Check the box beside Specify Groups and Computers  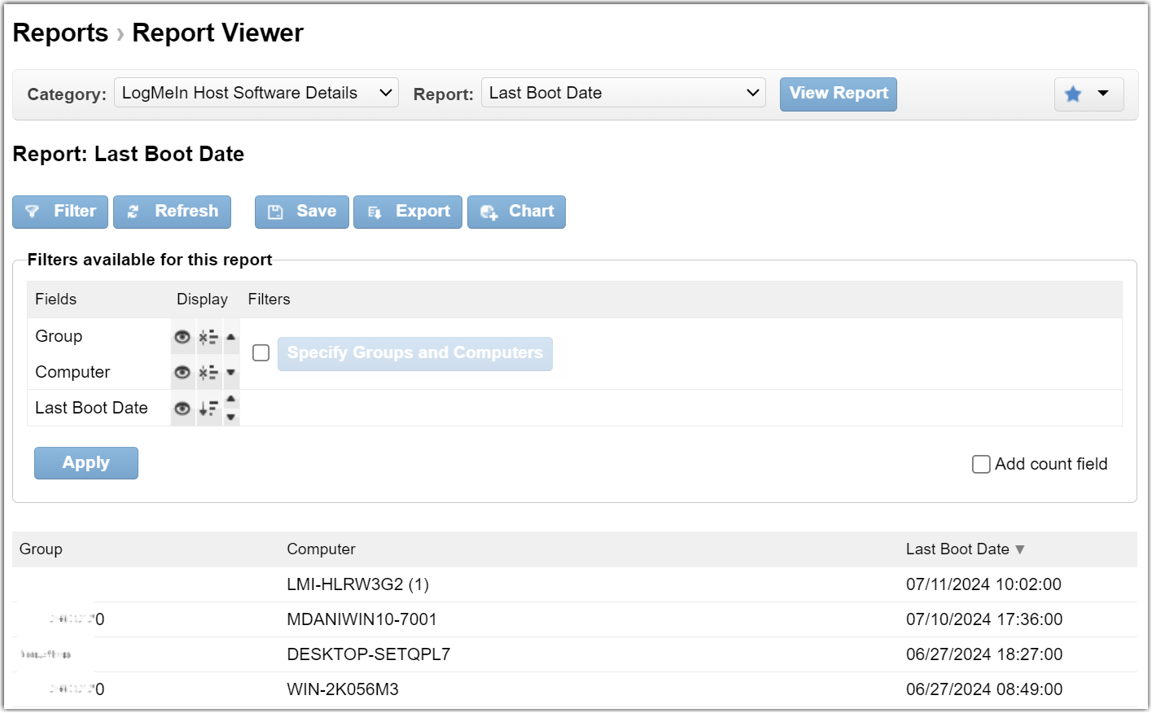coord(261,353)
